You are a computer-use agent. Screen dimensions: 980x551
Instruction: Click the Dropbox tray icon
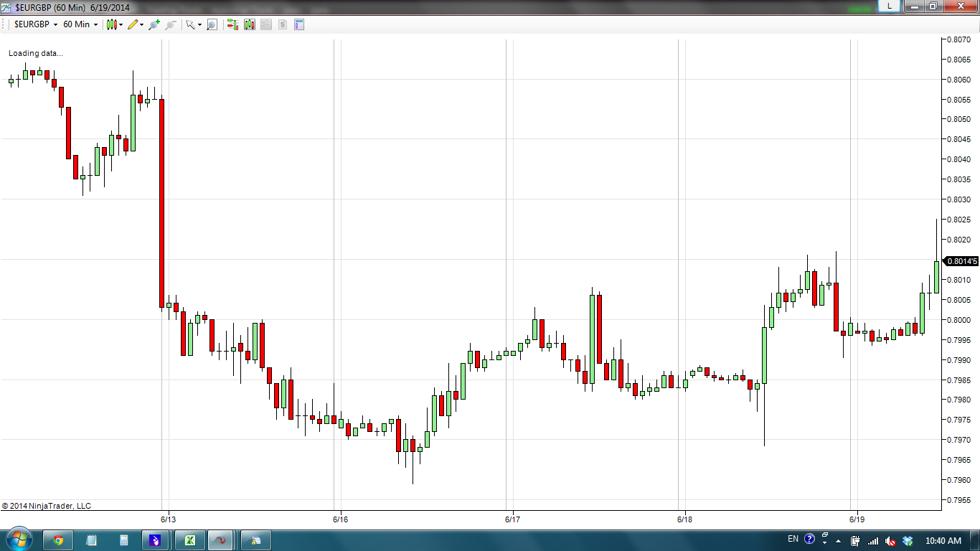908,540
